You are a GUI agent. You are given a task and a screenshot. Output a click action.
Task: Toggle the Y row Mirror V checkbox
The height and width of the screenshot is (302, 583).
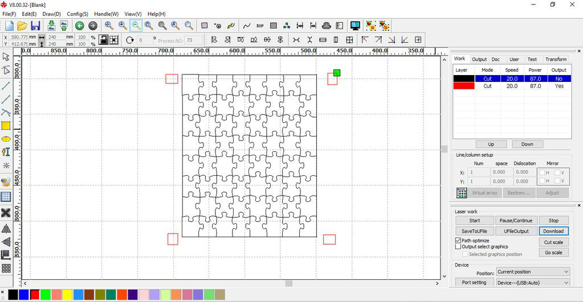tap(557, 181)
